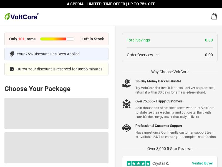Click 'Why Choose VoltCore' heading
222x167 pixels.
[x=170, y=72]
